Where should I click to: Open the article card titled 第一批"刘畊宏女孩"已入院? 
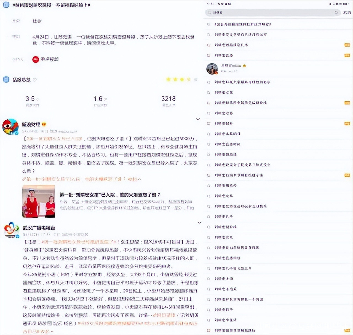109,195
